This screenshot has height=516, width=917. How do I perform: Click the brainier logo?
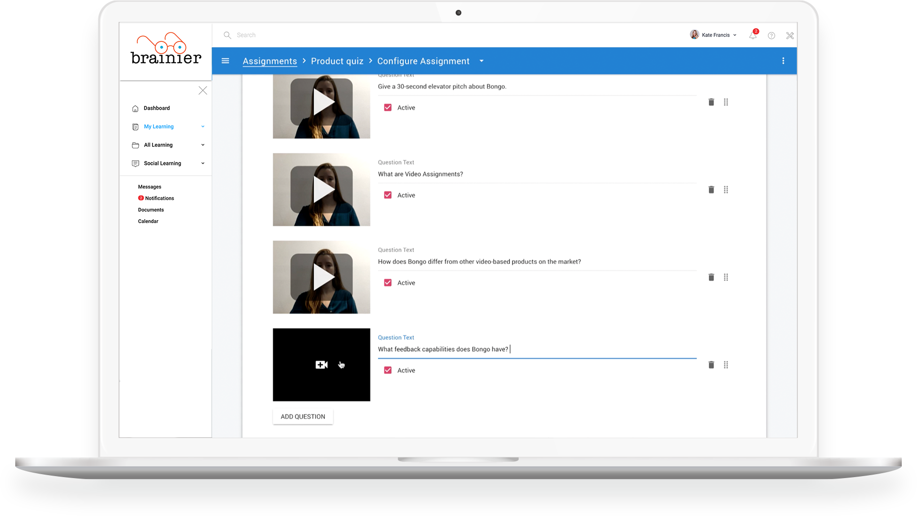click(x=166, y=49)
